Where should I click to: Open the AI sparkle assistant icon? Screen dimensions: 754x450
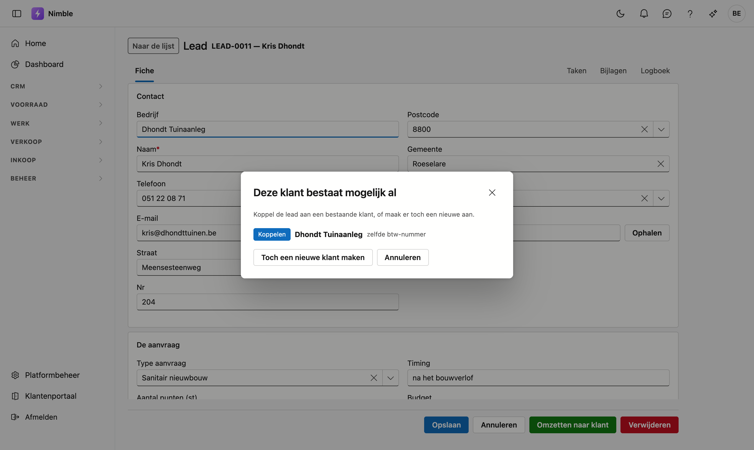point(713,13)
